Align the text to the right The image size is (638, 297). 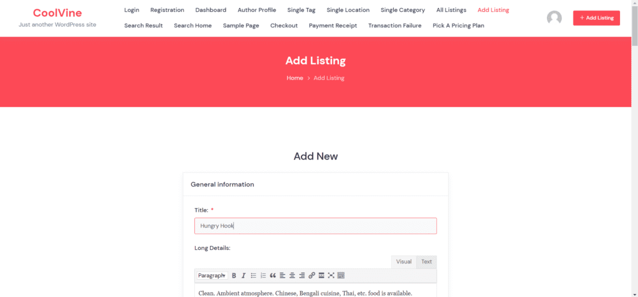point(302,275)
